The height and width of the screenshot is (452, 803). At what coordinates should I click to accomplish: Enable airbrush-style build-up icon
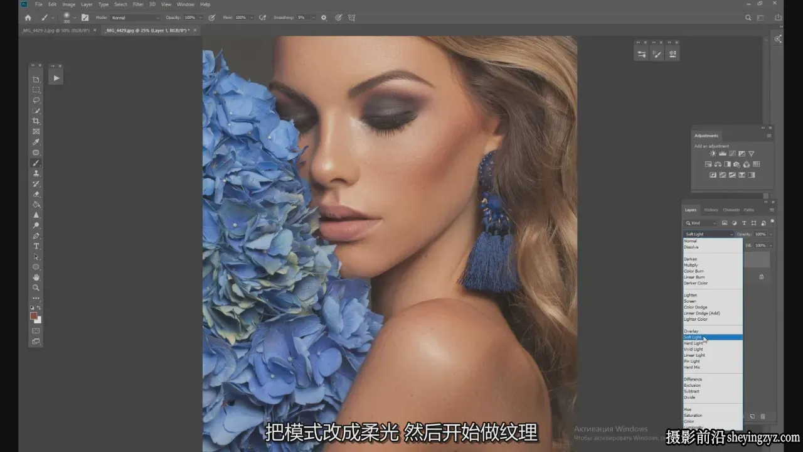point(262,18)
